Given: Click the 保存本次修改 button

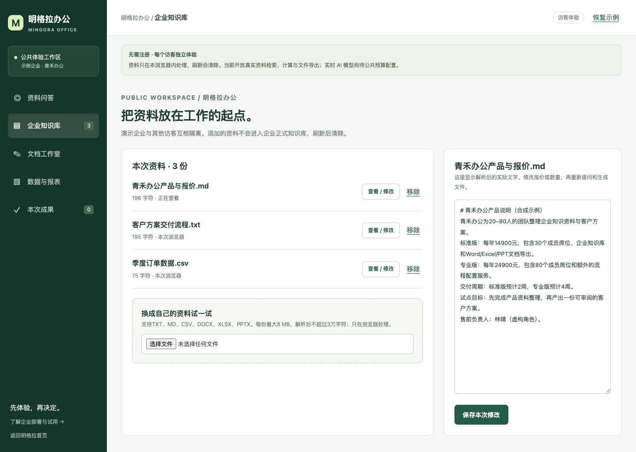Looking at the screenshot, I should [x=481, y=415].
